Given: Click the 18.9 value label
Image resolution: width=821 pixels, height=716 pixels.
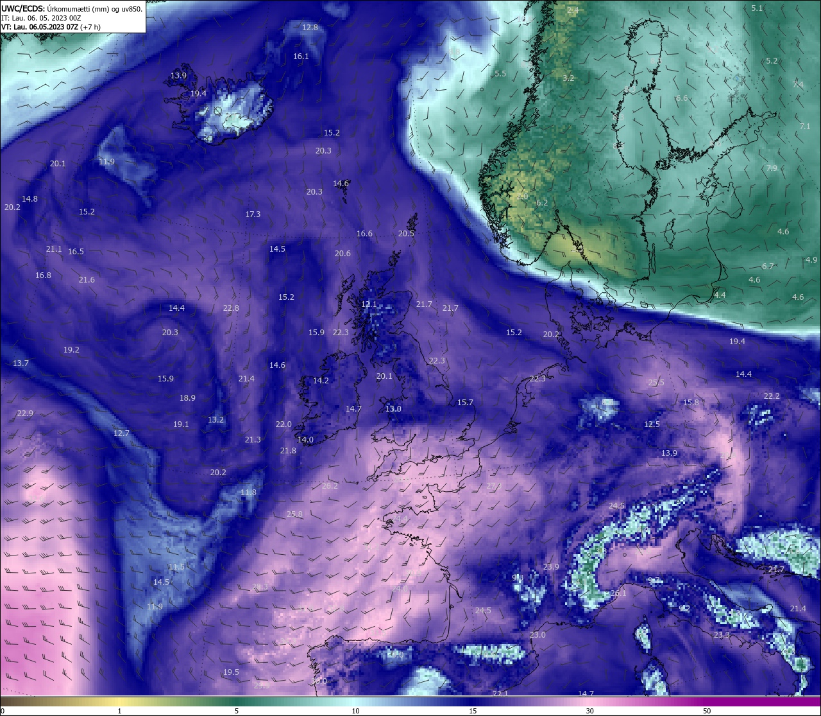Looking at the screenshot, I should [187, 397].
